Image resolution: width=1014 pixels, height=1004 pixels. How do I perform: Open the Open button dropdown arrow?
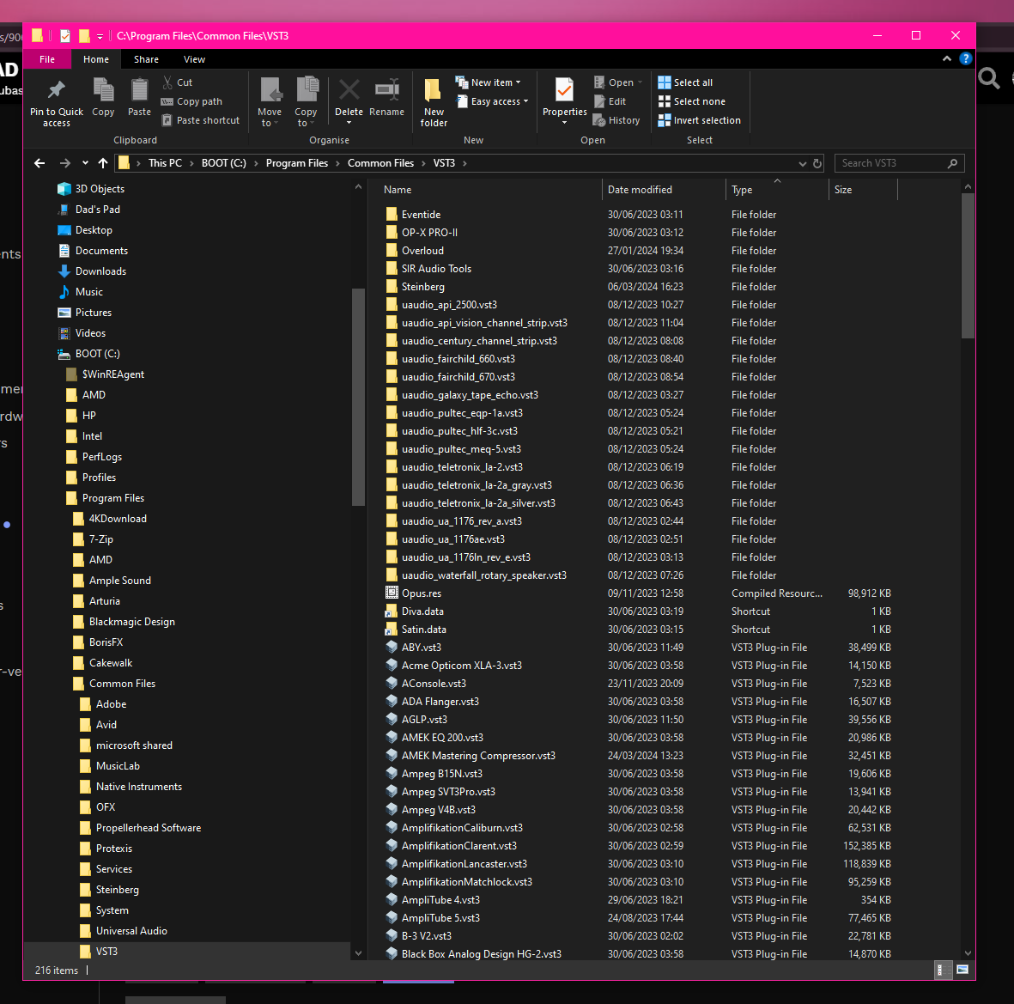[x=641, y=82]
